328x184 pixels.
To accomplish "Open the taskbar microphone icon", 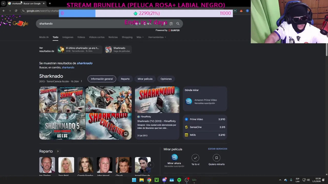I will 291,180.
